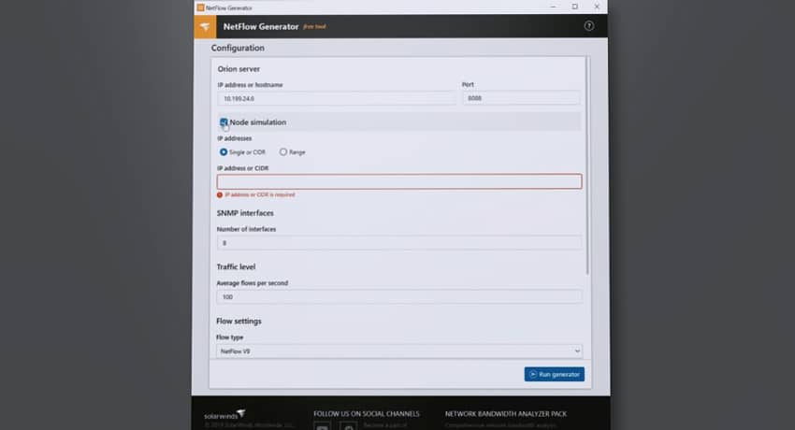Open help via question mark icon

(588, 26)
